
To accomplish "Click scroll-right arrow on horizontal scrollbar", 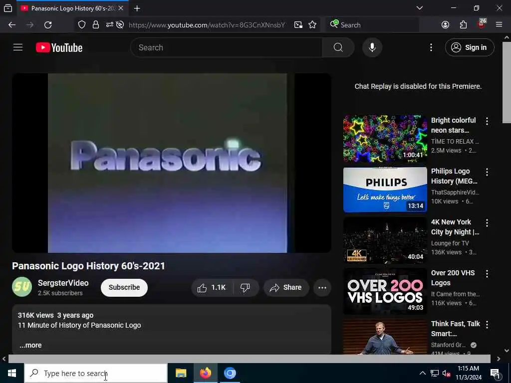I will click(x=499, y=359).
